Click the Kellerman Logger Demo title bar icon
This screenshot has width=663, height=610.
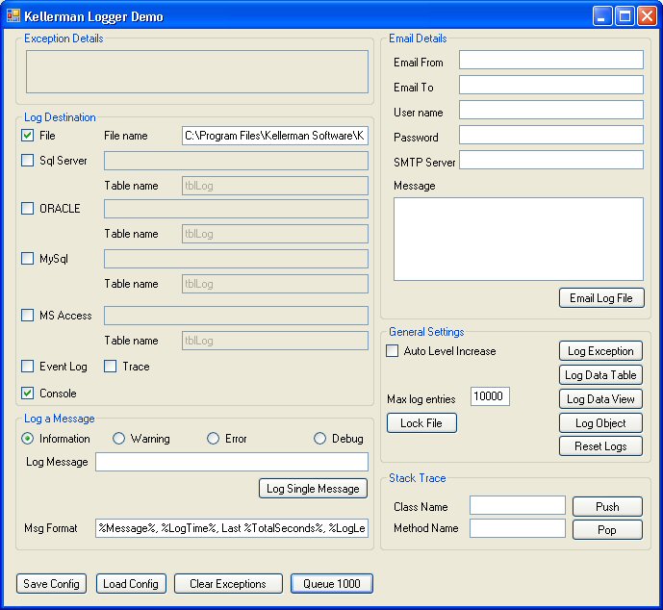coord(13,16)
